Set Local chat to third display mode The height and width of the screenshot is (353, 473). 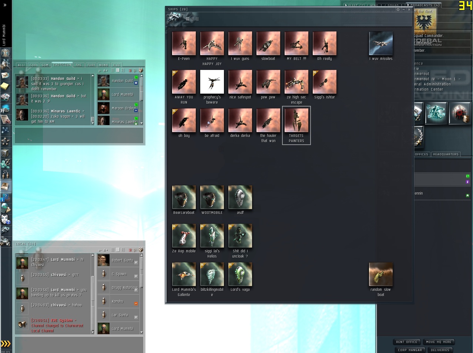[123, 250]
